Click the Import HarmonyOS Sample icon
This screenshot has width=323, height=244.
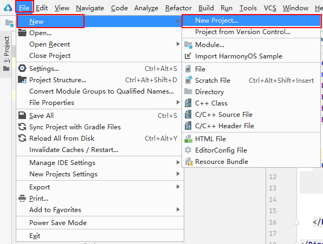[x=188, y=56]
